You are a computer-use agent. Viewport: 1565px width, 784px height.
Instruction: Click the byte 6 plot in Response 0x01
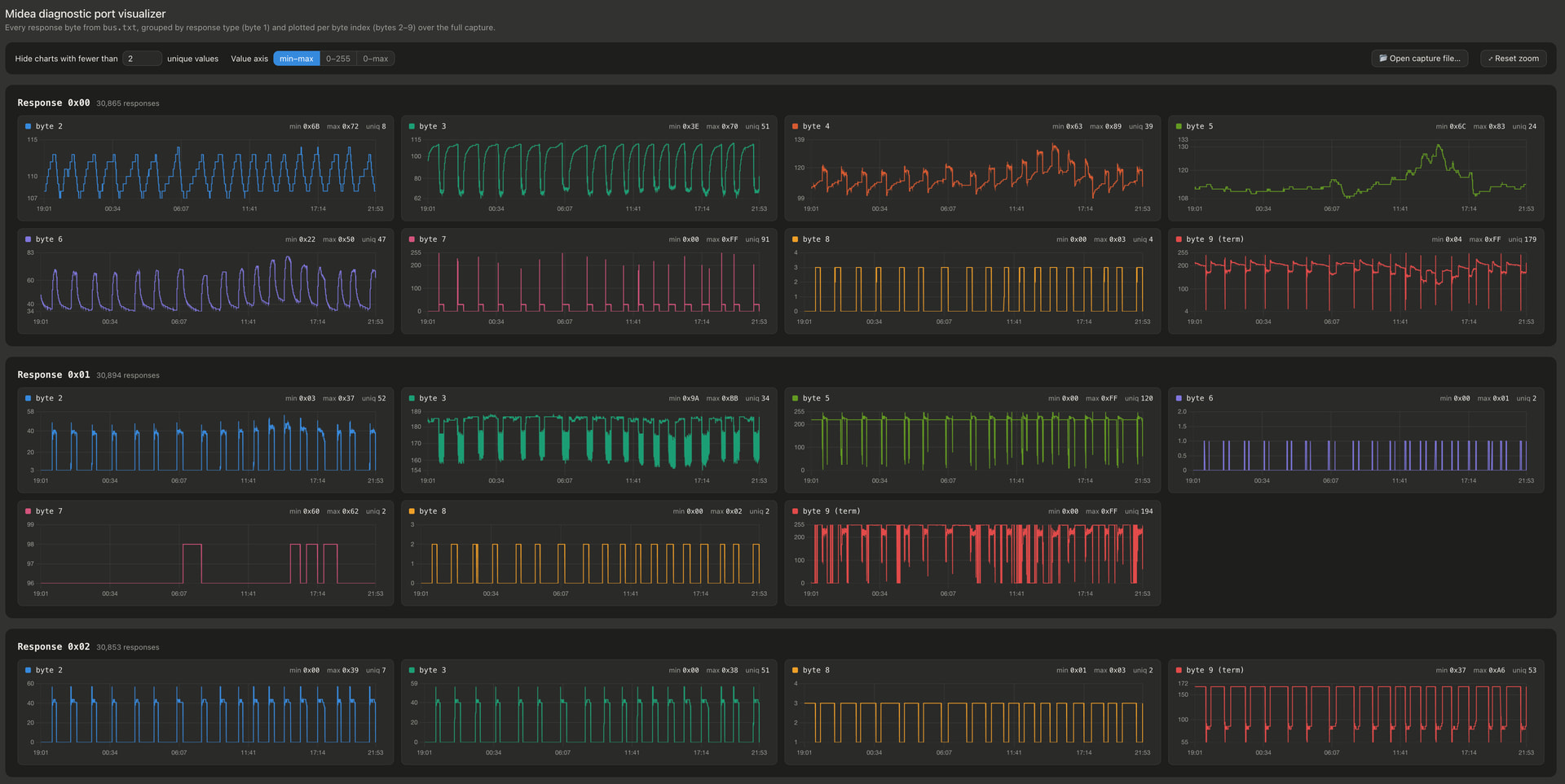click(x=1356, y=446)
